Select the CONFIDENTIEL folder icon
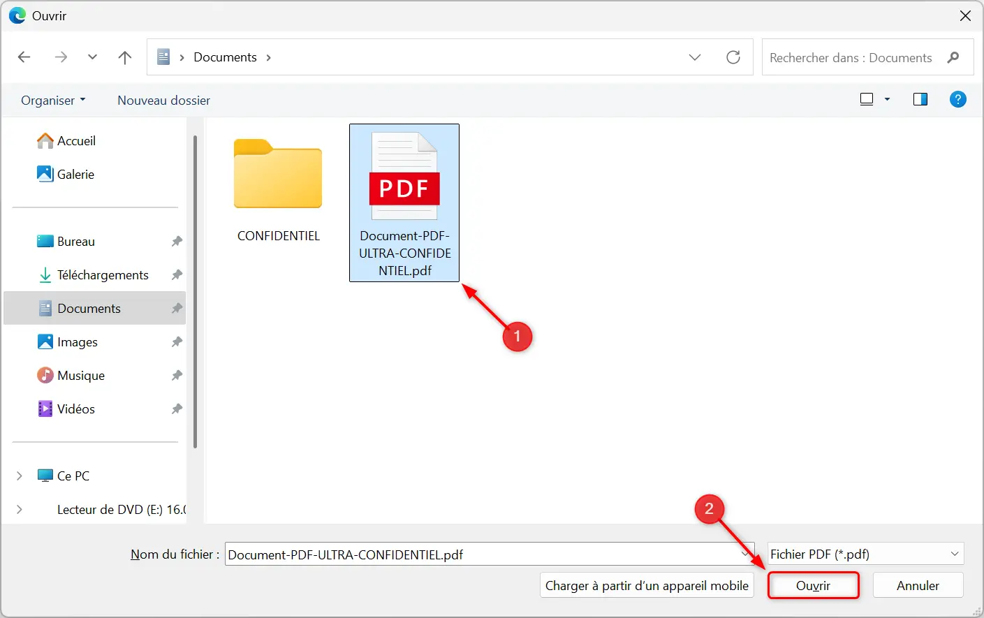Viewport: 984px width, 618px height. click(278, 173)
